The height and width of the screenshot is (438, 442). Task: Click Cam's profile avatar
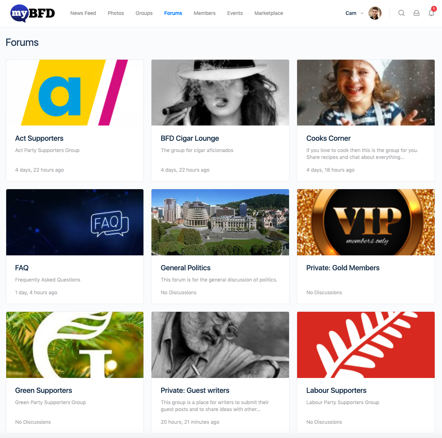pos(375,13)
